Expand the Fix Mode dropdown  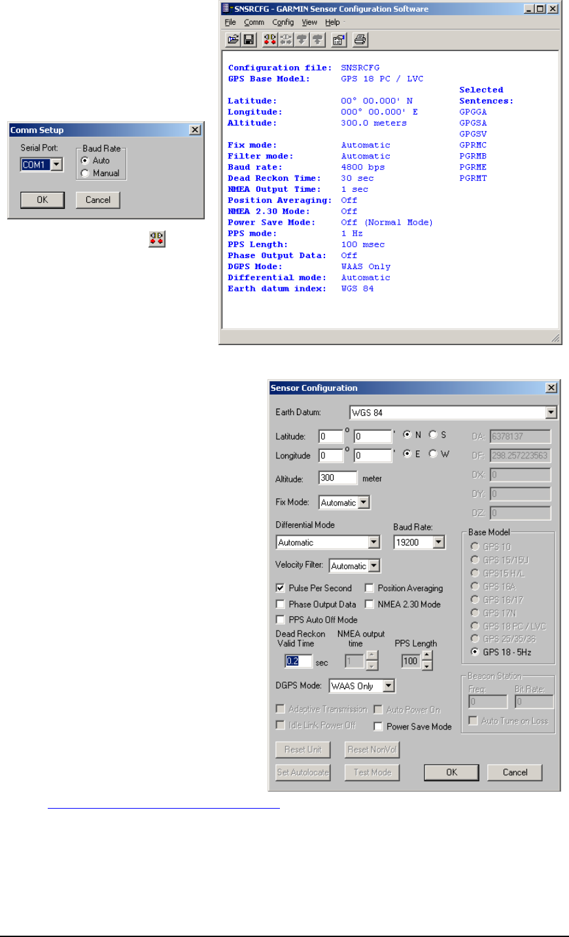[x=364, y=503]
